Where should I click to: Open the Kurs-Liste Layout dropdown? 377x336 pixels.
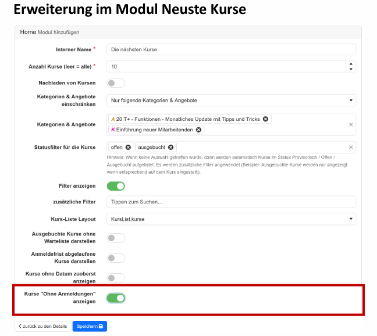click(x=231, y=219)
